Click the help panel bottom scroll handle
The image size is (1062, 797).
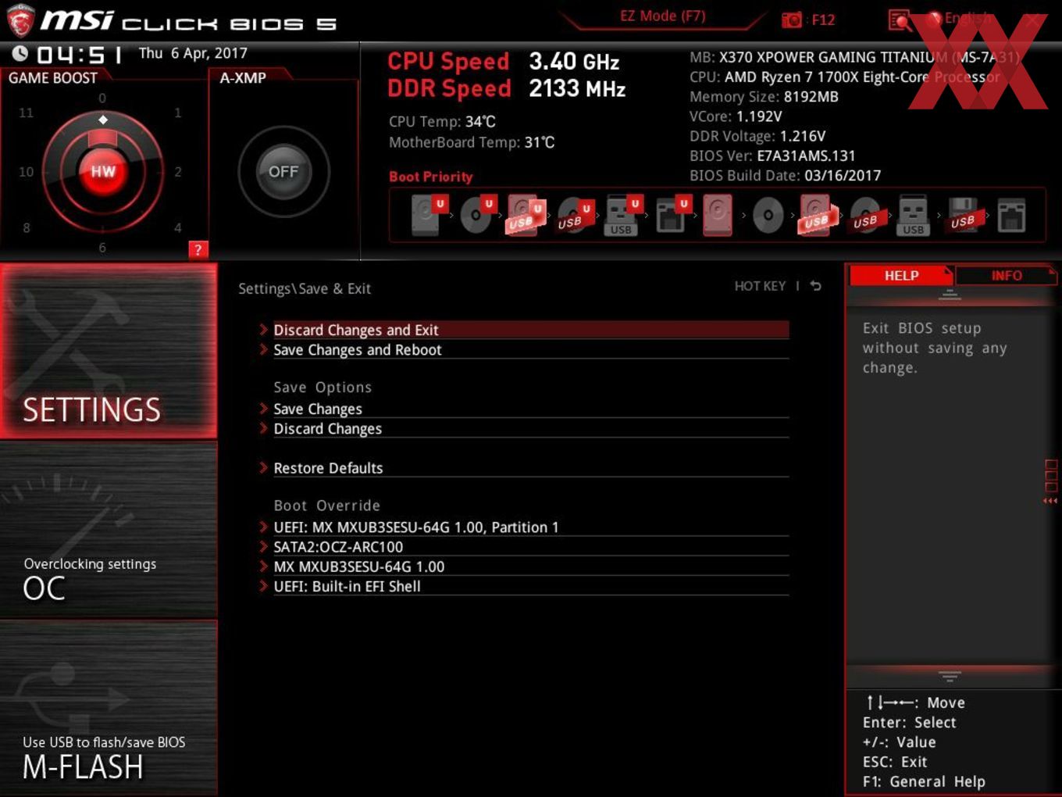[950, 675]
